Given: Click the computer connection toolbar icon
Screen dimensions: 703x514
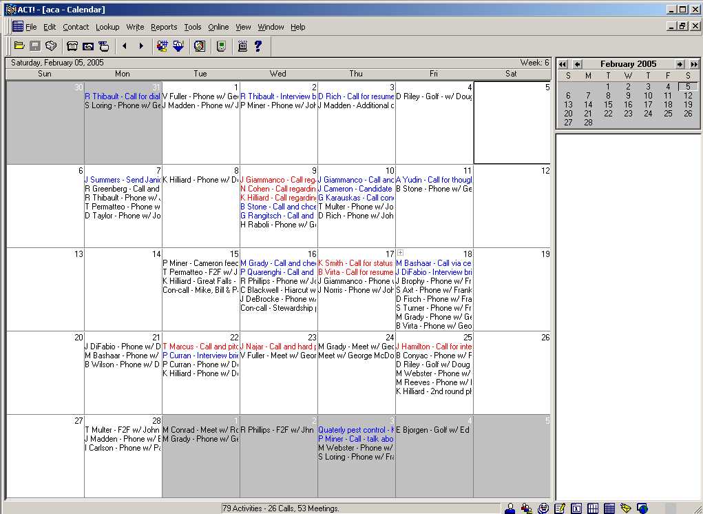Looking at the screenshot, I should point(242,45).
